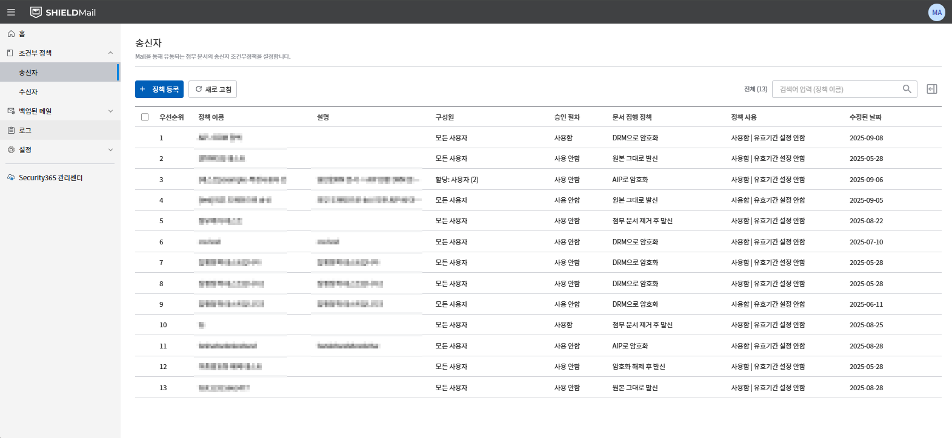Image resolution: width=952 pixels, height=438 pixels.
Task: Click 모든 사용자 in row 13
Action: pyautogui.click(x=451, y=388)
